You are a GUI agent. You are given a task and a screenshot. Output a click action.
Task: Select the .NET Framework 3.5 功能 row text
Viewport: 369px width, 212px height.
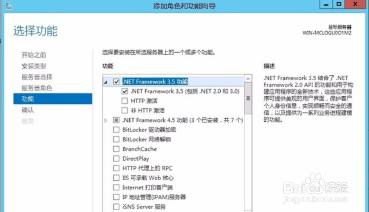[155, 82]
